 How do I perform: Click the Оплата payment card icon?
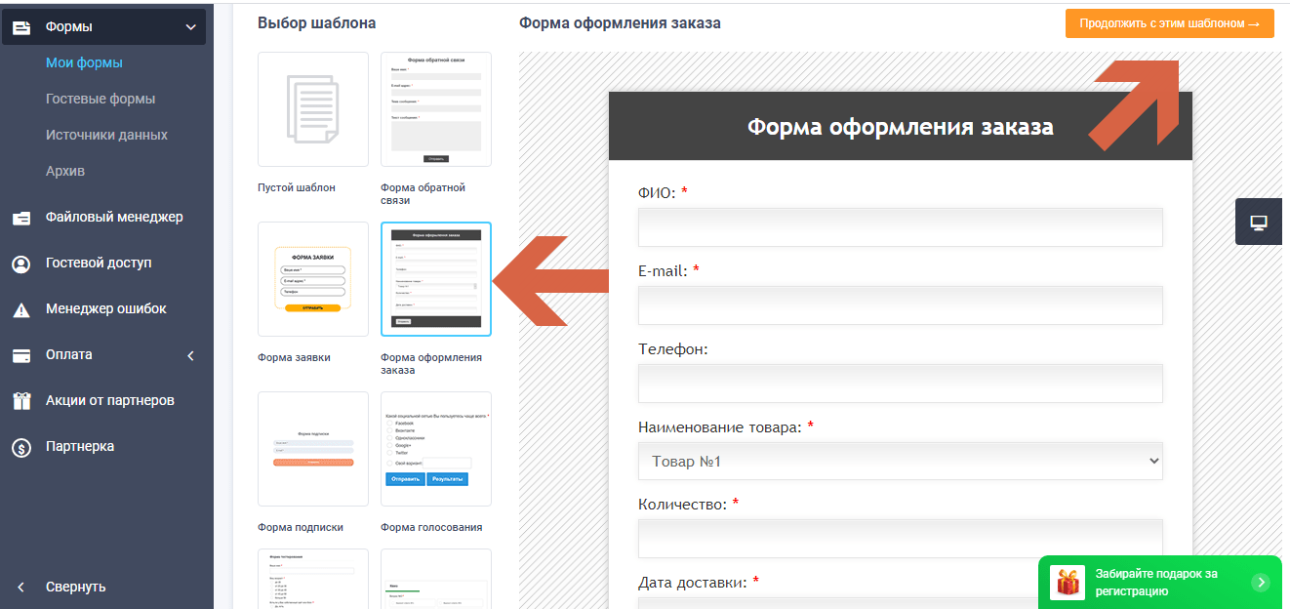click(21, 354)
